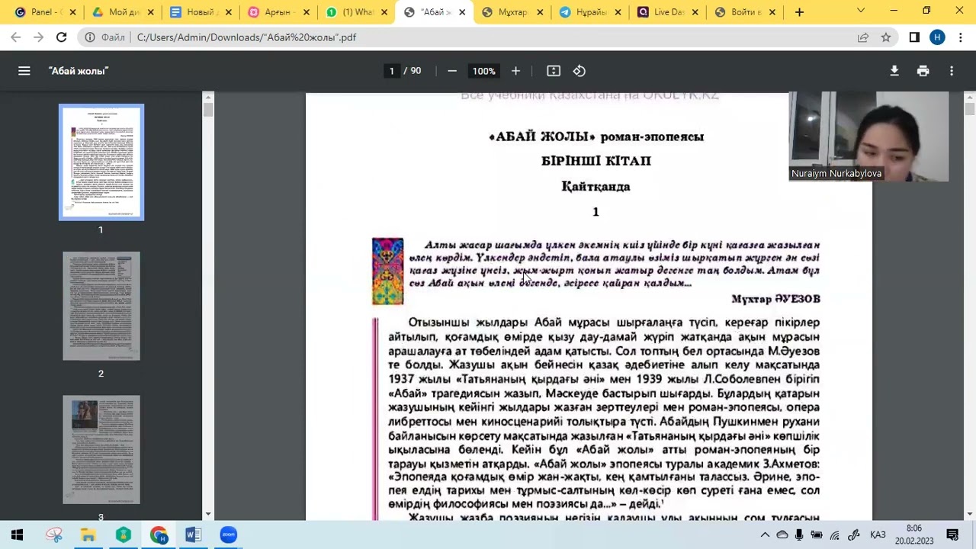Switch to the Мой диск tab
The width and height of the screenshot is (976, 549).
(x=124, y=12)
